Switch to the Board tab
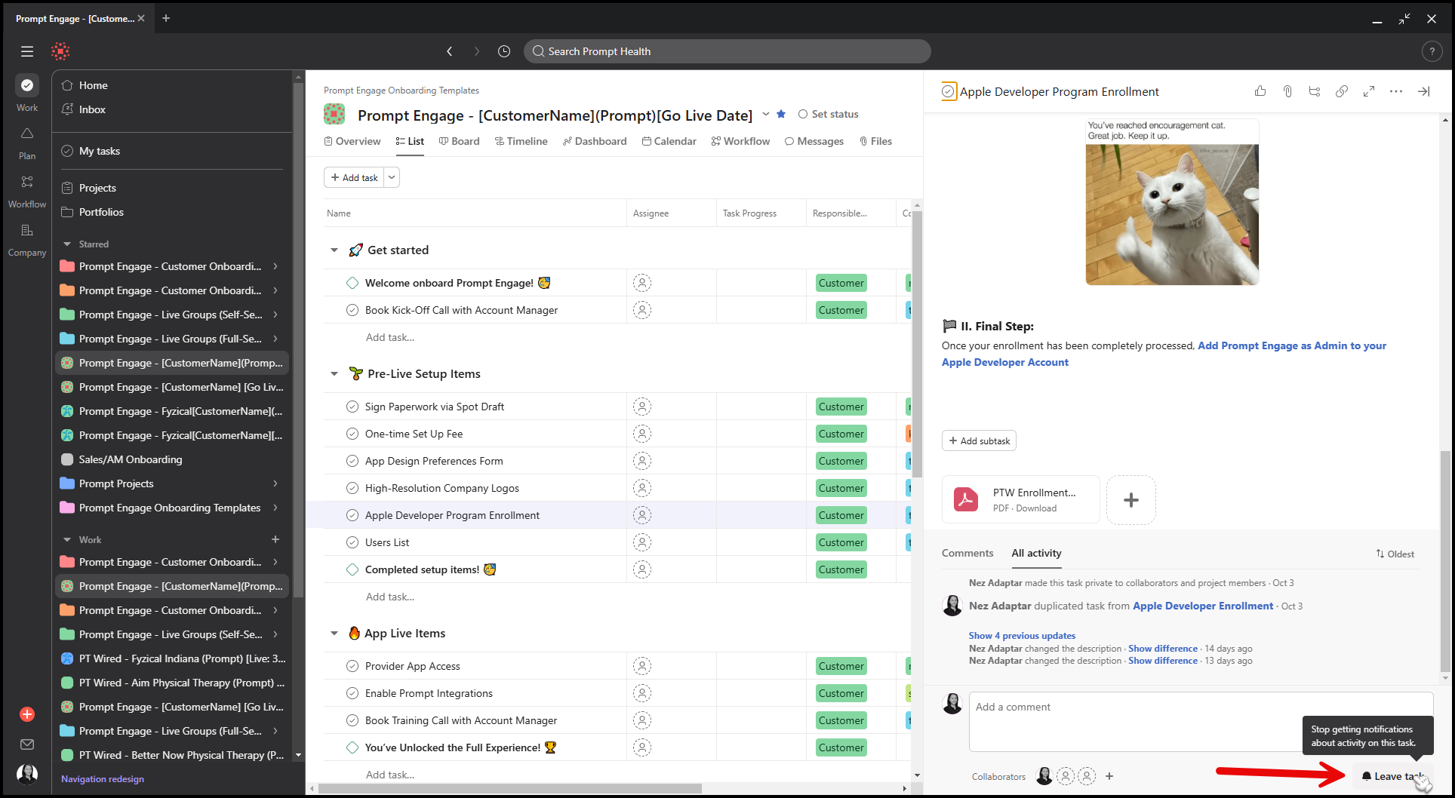This screenshot has height=798, width=1455. [x=459, y=141]
